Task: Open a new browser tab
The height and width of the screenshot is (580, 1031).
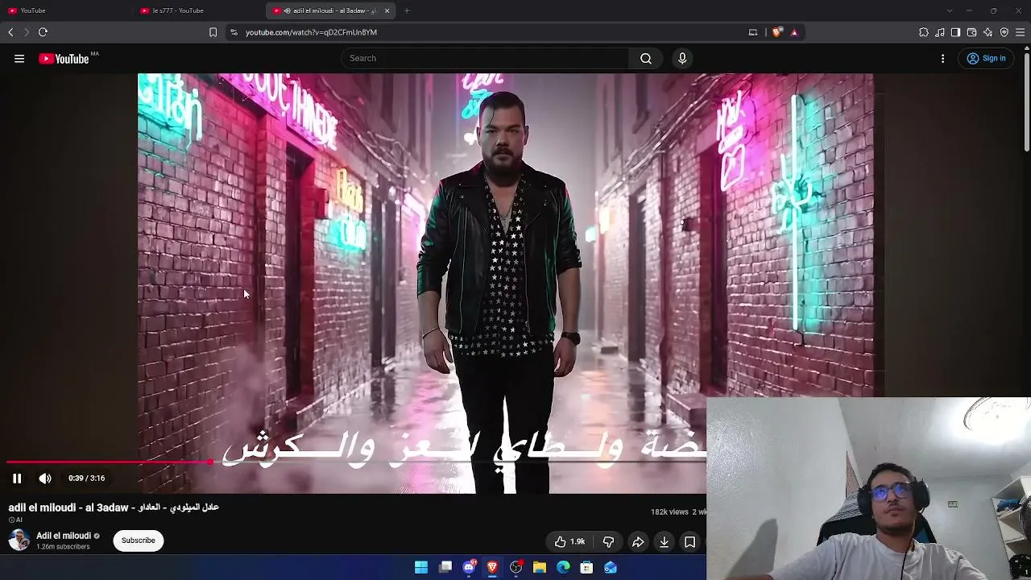Action: 407,10
